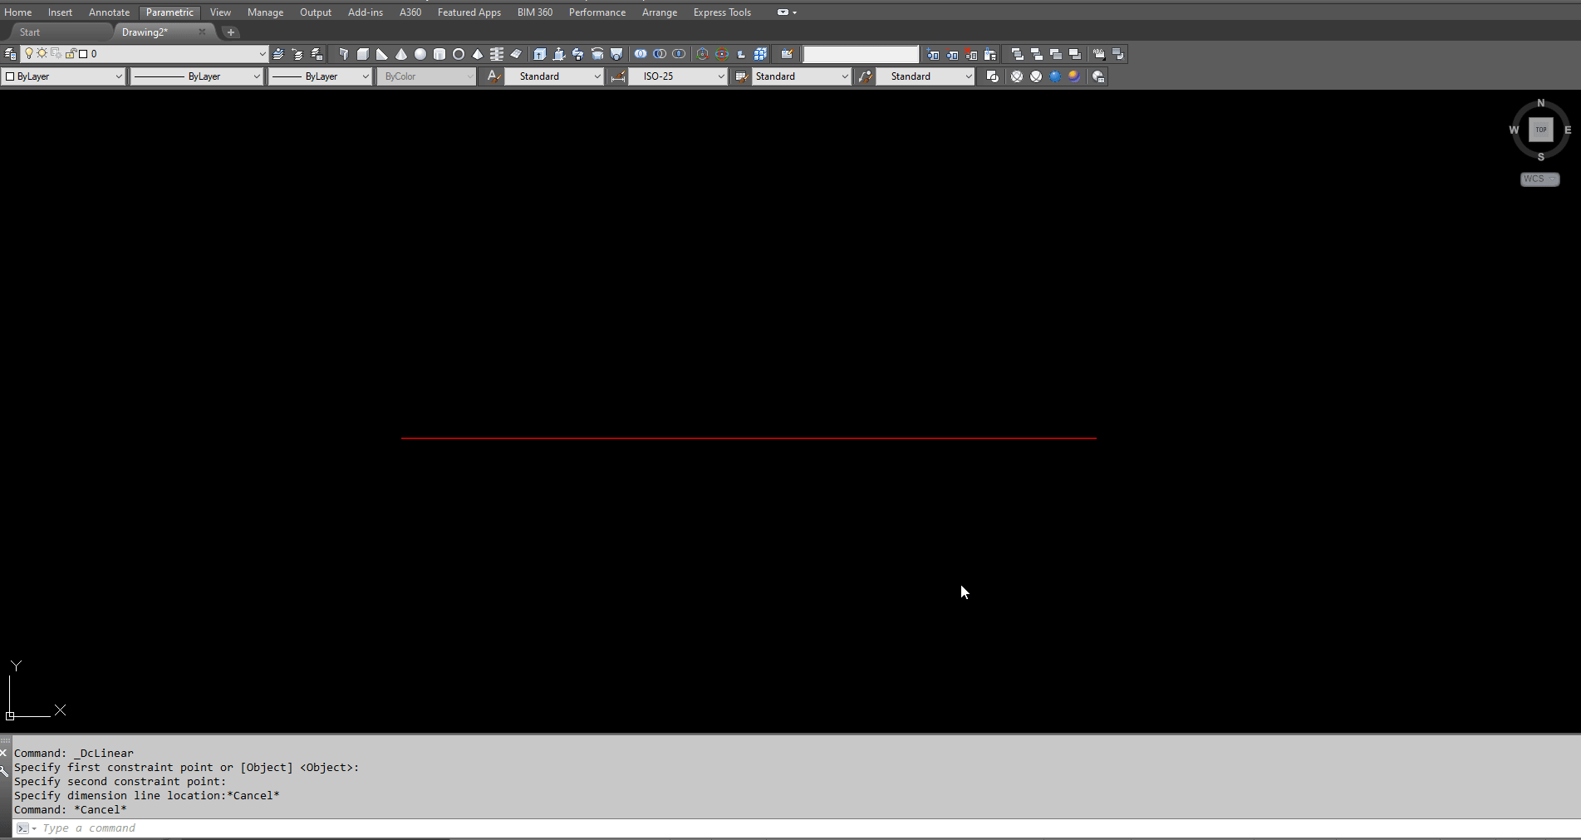Viewport: 1581px width, 840px height.
Task: Activate the 3D Align tool
Action: point(741,54)
